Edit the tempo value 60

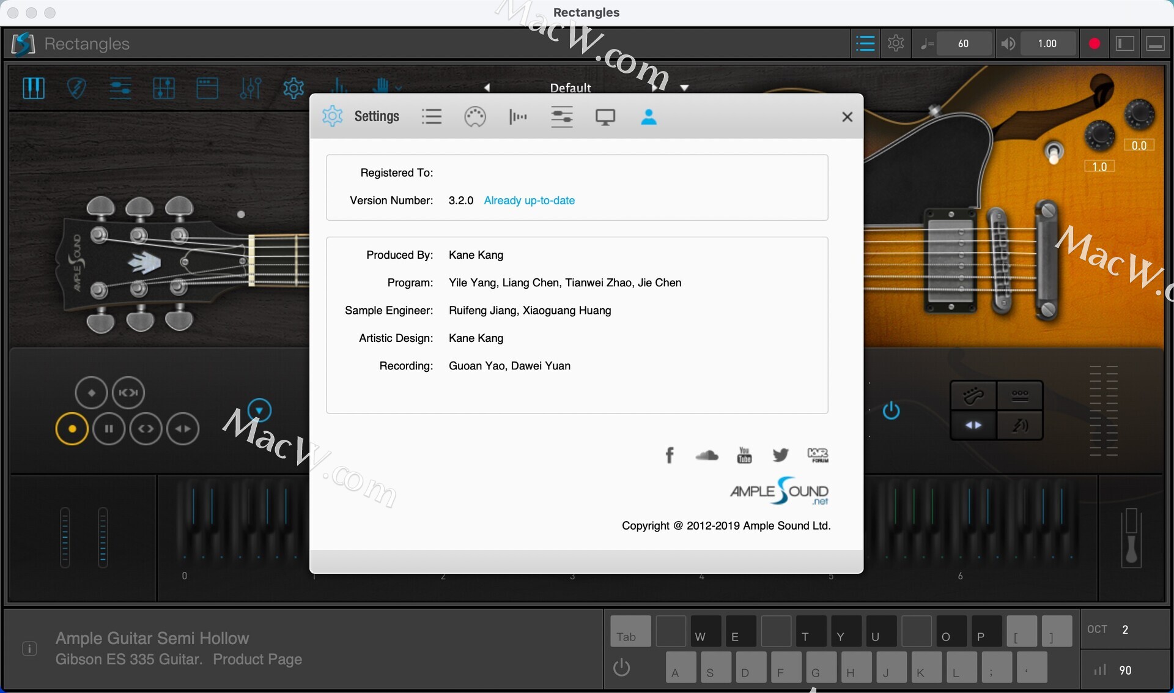[x=964, y=43]
